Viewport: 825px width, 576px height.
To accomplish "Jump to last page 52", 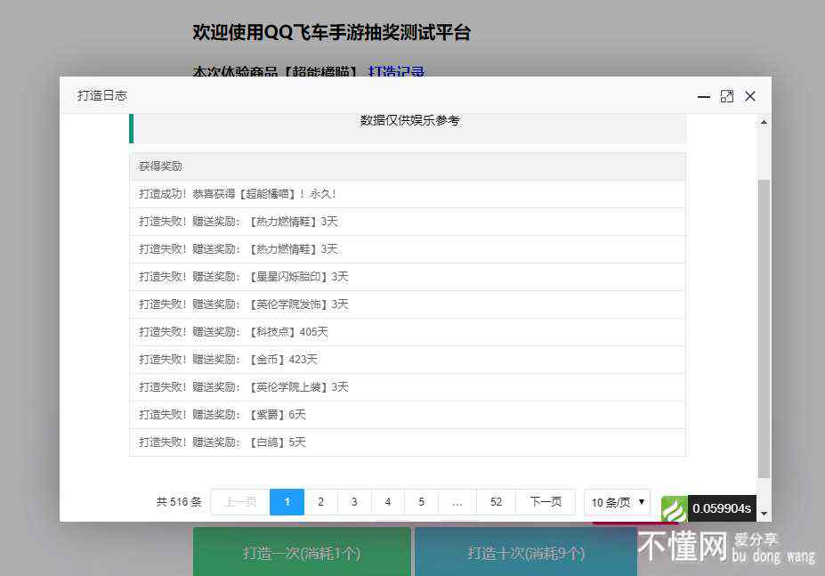I will point(496,502).
